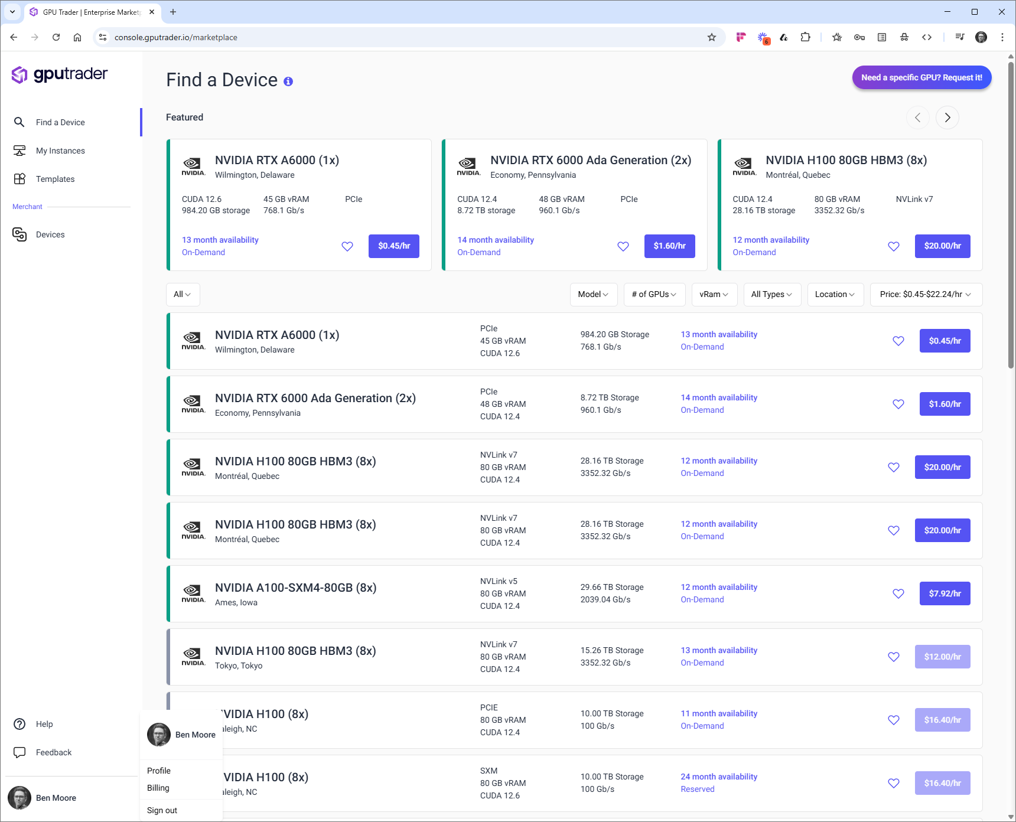Go to next featured devices
Screen dimensions: 1016x822
pos(947,118)
